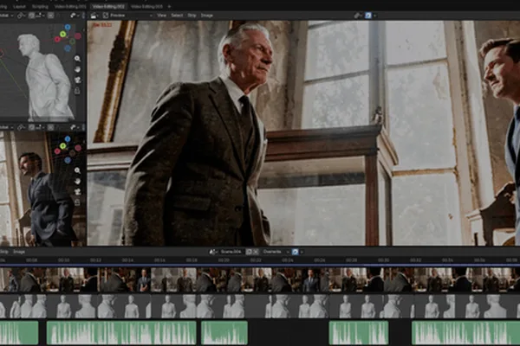Select the long audio strip spanning 00:10 to 00:18
This screenshot has width=520, height=346.
(121, 333)
